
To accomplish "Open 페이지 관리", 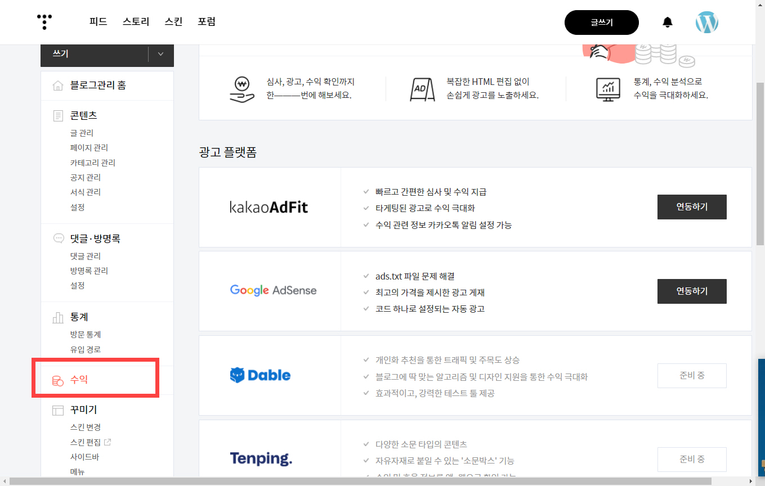I will (x=89, y=148).
